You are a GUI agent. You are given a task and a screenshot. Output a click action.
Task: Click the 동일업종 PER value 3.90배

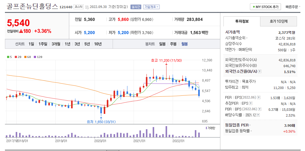tap(290, 126)
